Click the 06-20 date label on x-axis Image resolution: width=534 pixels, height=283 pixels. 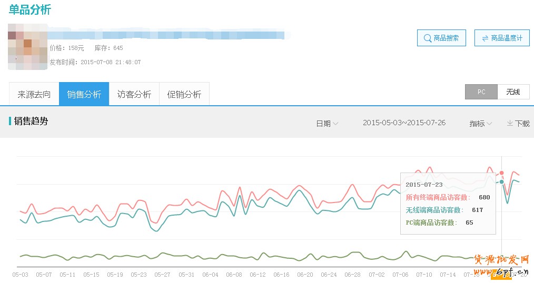305,275
